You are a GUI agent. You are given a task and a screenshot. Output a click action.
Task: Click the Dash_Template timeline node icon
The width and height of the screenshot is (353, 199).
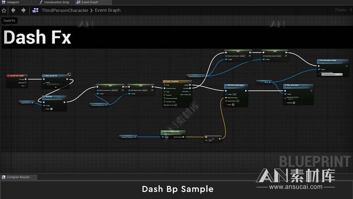pos(165,81)
